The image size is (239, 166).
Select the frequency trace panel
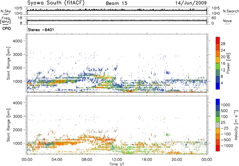coord(117,20)
